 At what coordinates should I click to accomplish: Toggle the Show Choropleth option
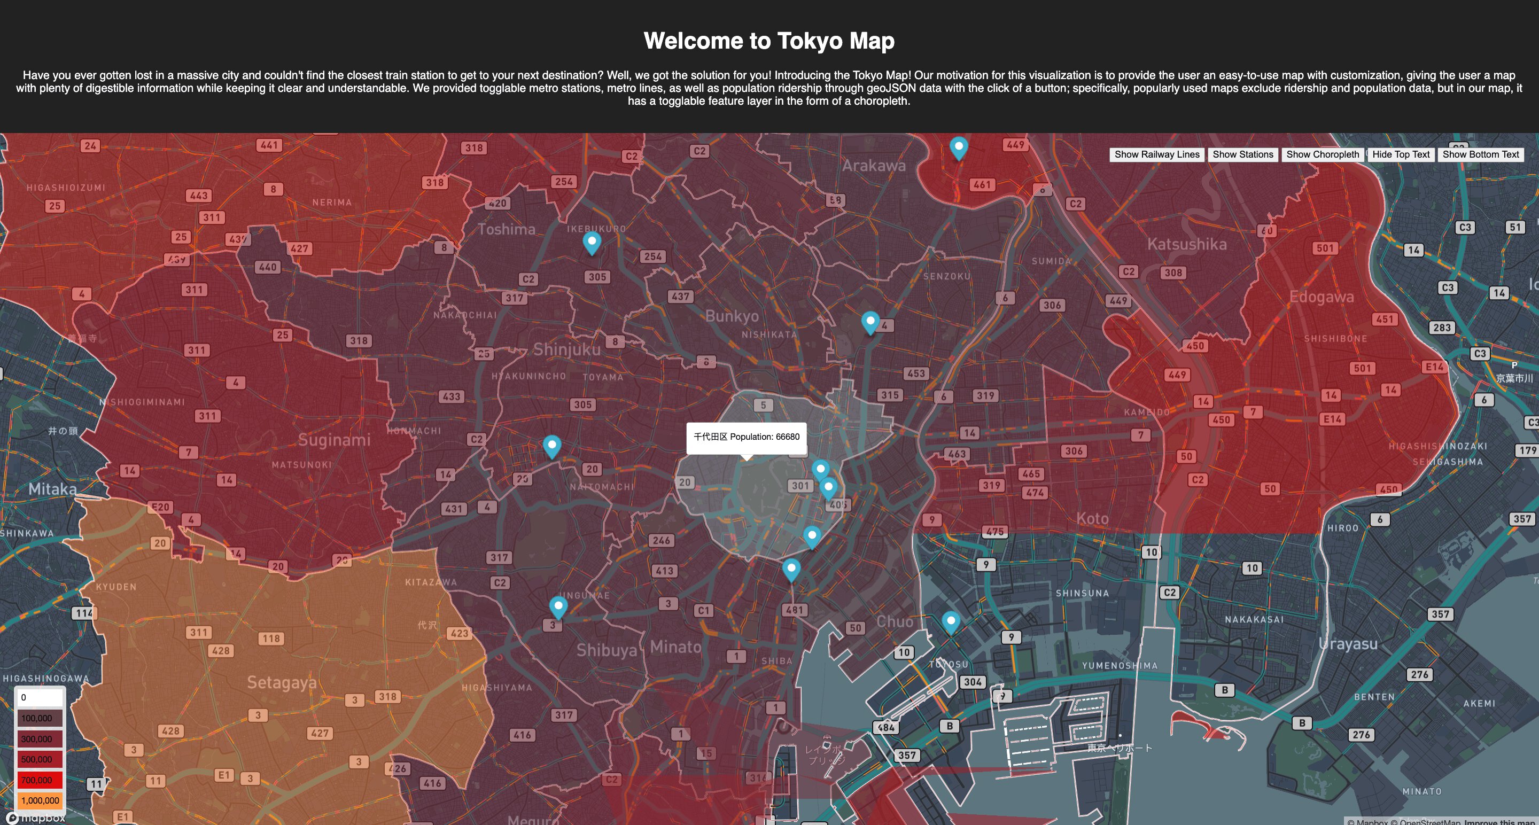coord(1323,154)
